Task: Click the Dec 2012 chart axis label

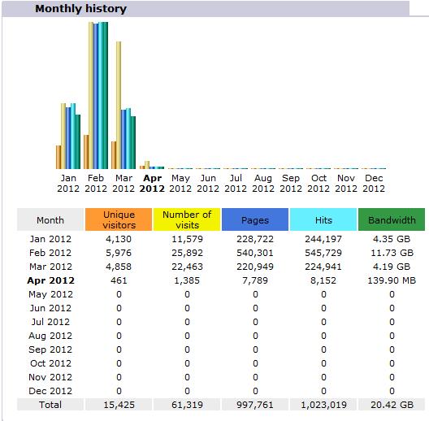Action: [374, 183]
